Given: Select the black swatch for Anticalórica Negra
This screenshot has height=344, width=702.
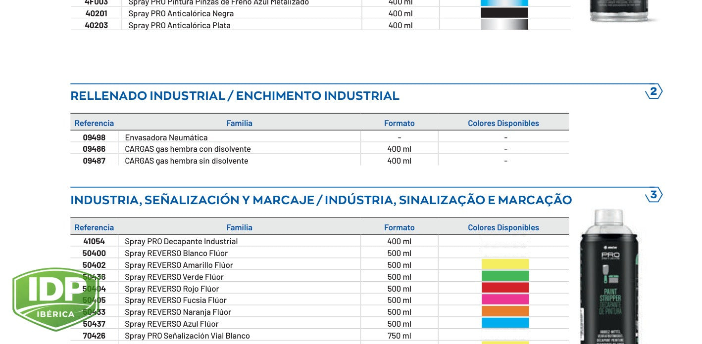Looking at the screenshot, I should 504,13.
